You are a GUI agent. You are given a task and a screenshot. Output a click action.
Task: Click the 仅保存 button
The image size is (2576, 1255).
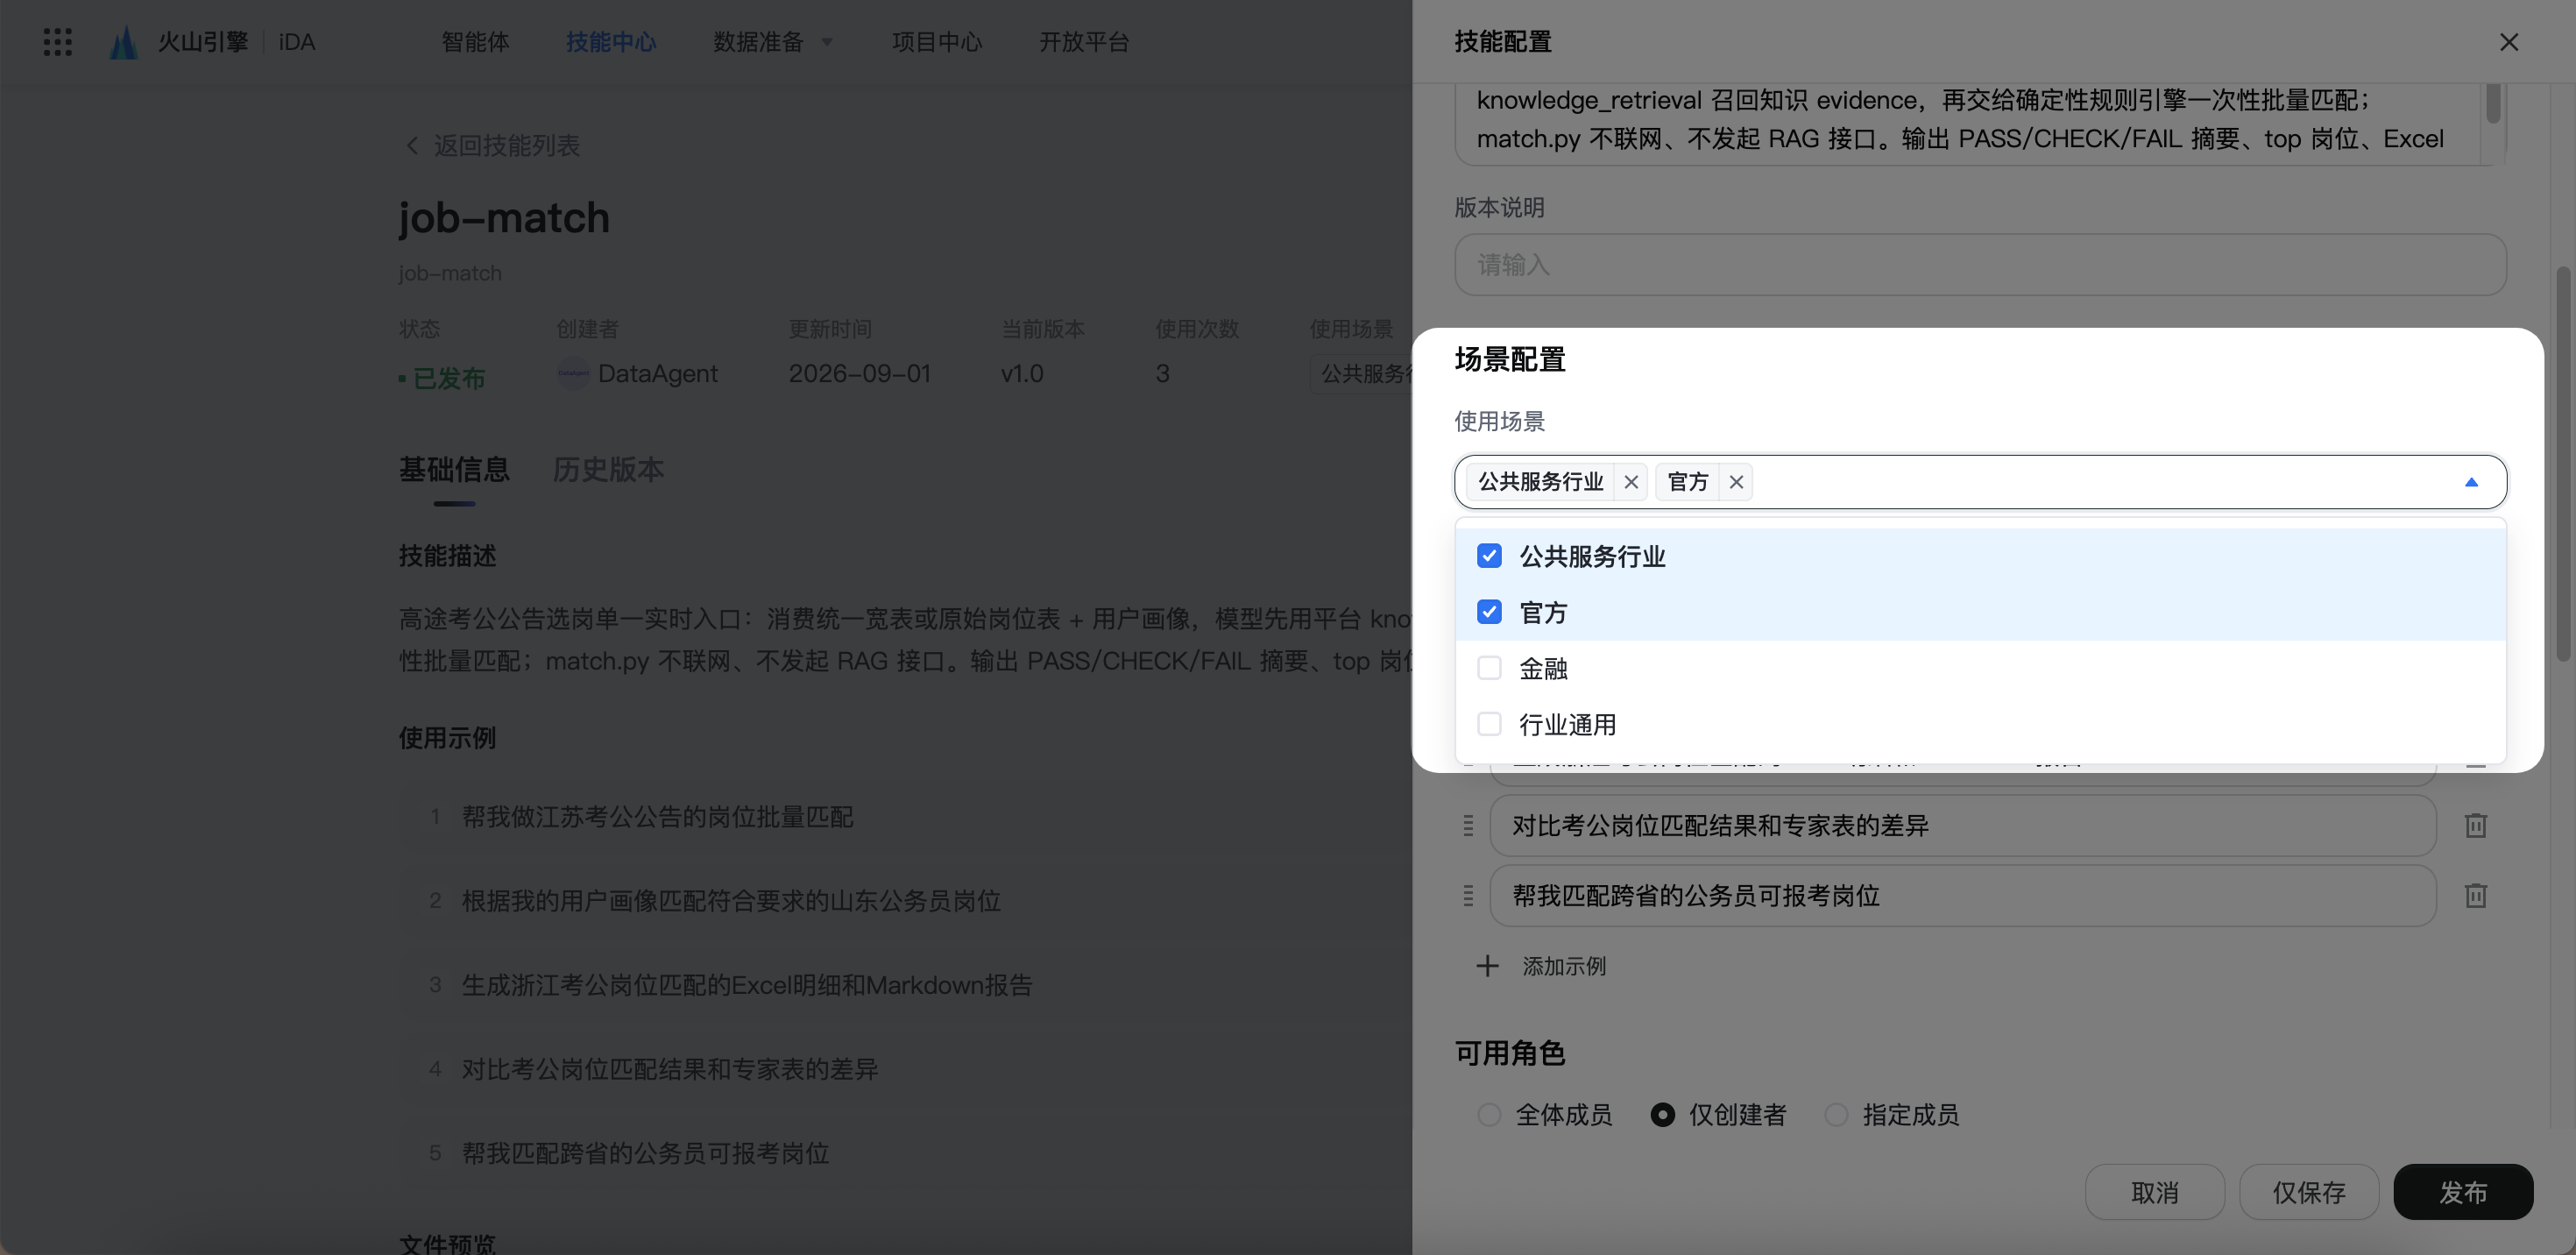point(2308,1192)
